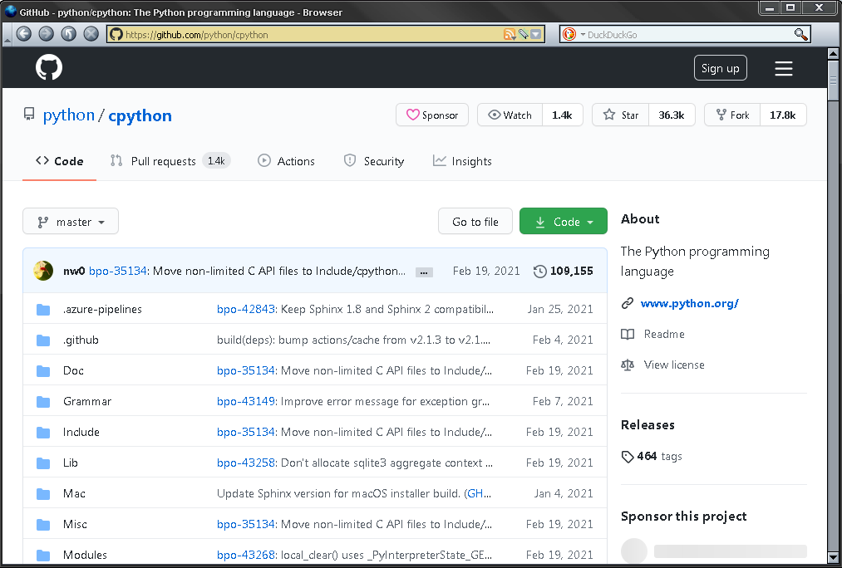Click the Sponsor heart button
Image resolution: width=842 pixels, height=568 pixels.
432,115
